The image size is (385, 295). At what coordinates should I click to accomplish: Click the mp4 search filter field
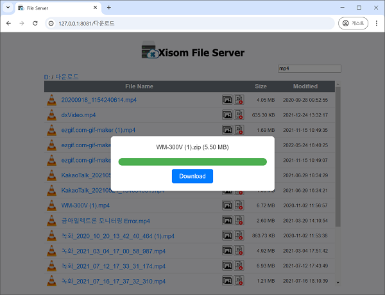coord(309,68)
